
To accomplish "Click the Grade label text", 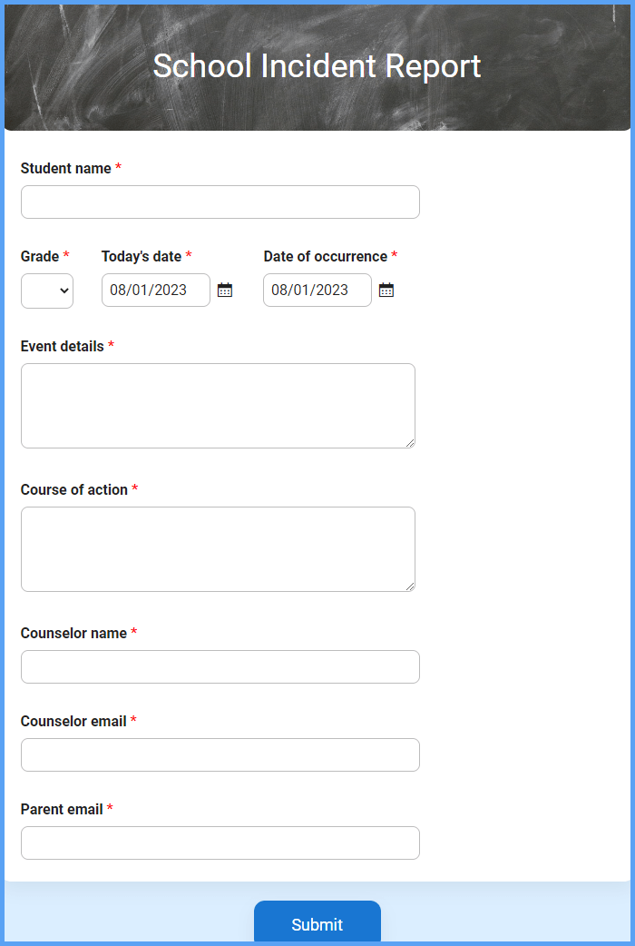I will 40,256.
